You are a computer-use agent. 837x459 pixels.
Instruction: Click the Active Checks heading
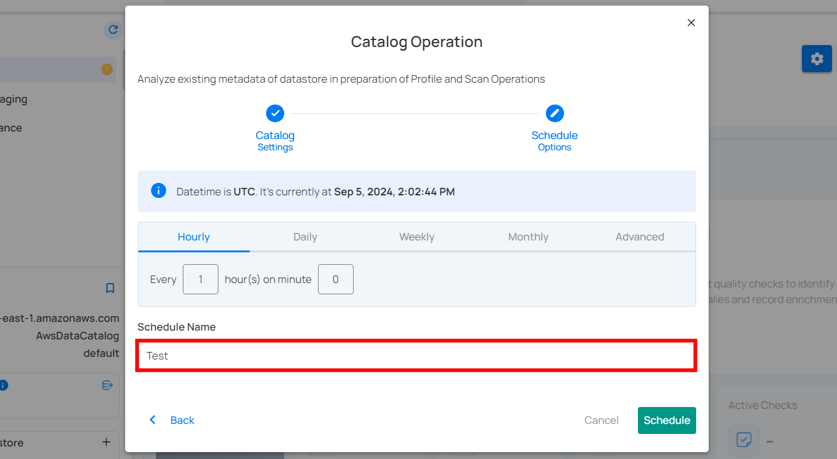[x=763, y=405]
